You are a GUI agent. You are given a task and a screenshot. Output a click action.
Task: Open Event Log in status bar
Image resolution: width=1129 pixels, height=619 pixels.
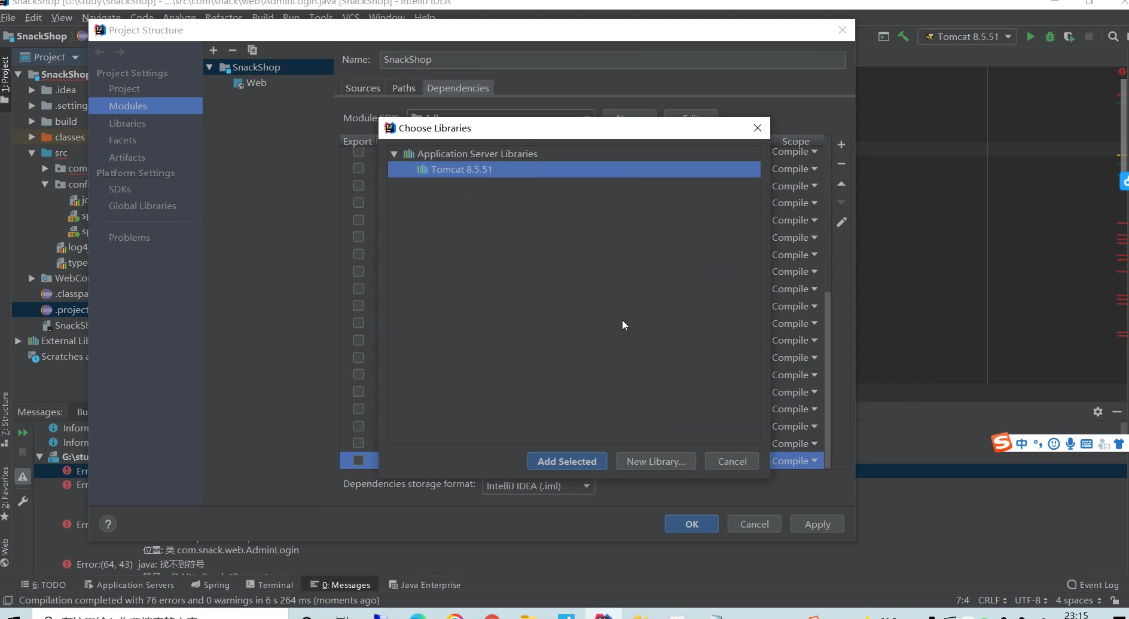[x=1093, y=585]
